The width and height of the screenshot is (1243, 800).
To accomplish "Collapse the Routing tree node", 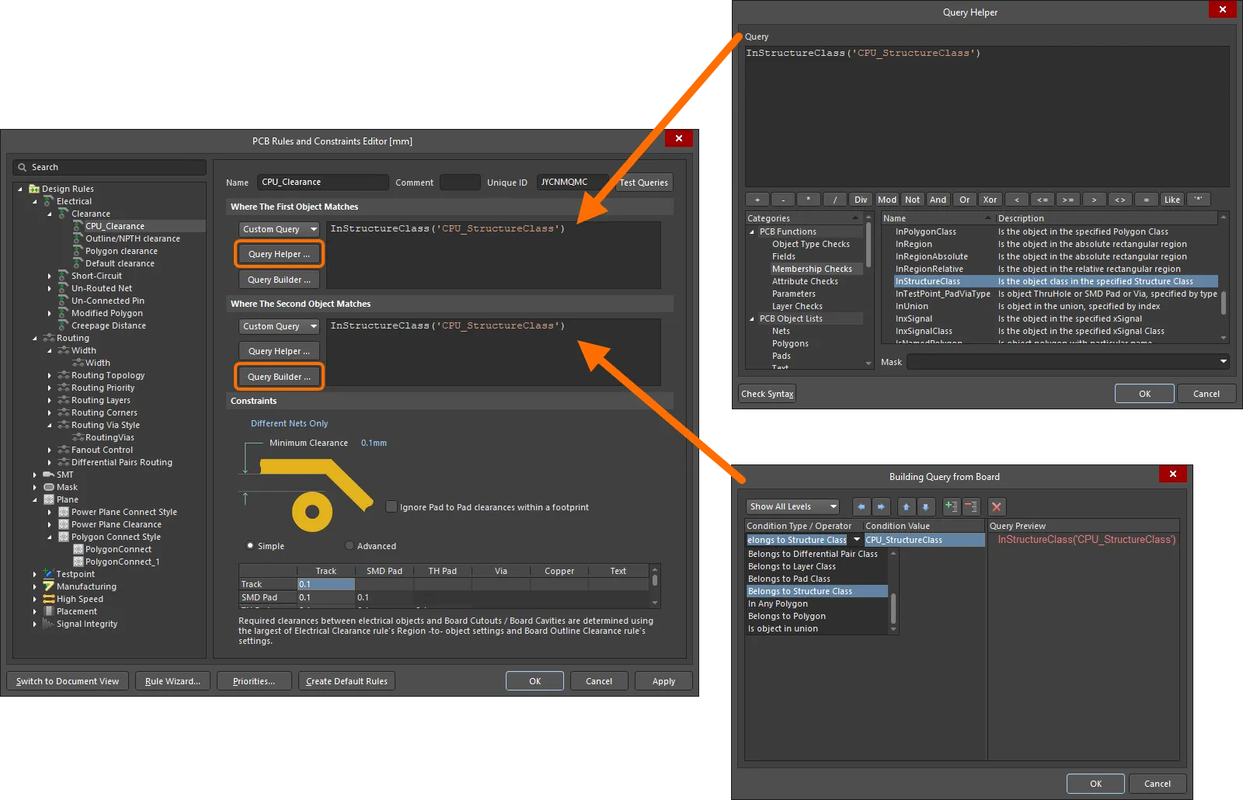I will (x=35, y=338).
